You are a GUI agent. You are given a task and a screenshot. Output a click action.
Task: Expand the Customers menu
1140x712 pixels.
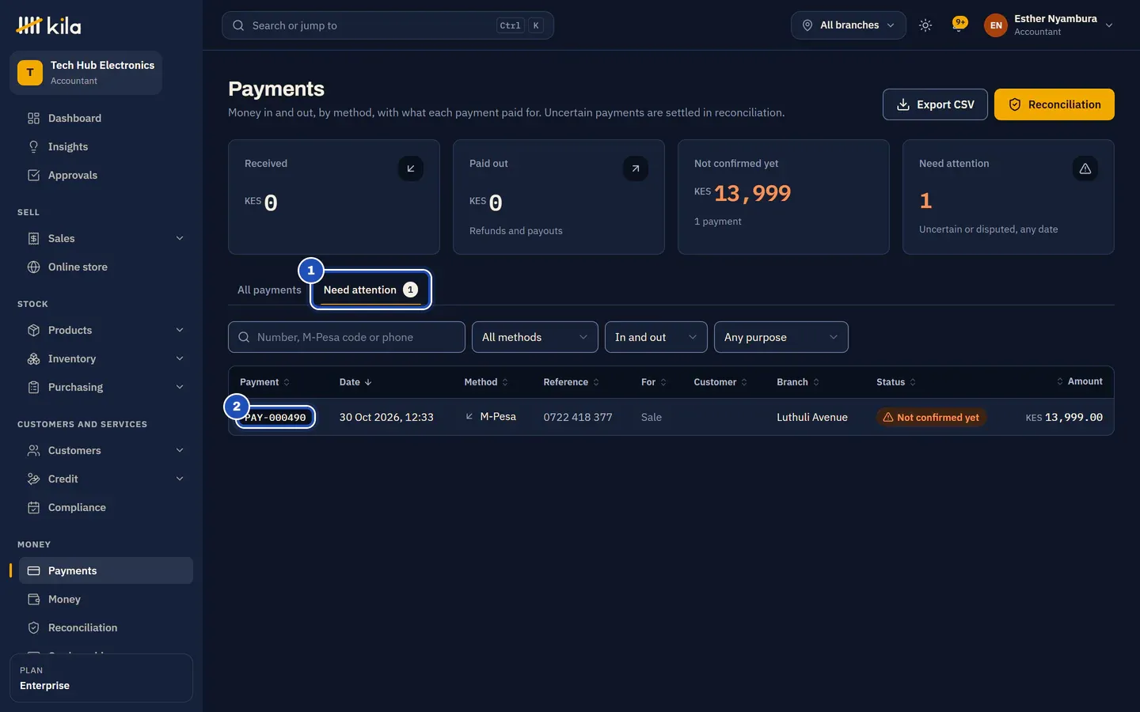point(106,450)
